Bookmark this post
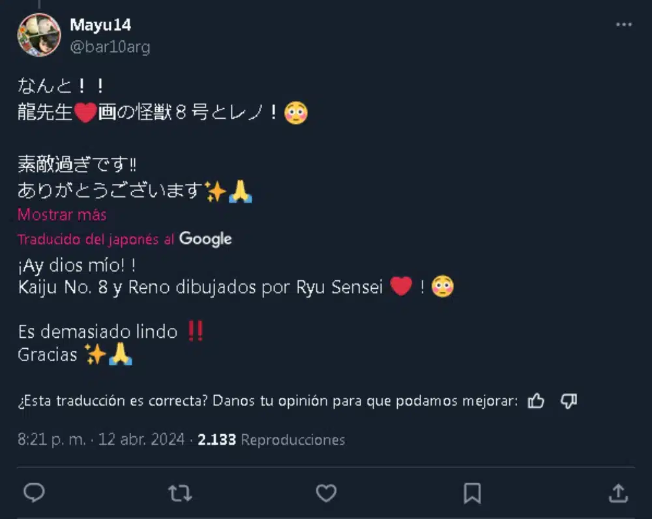The width and height of the screenshot is (652, 519). (472, 493)
